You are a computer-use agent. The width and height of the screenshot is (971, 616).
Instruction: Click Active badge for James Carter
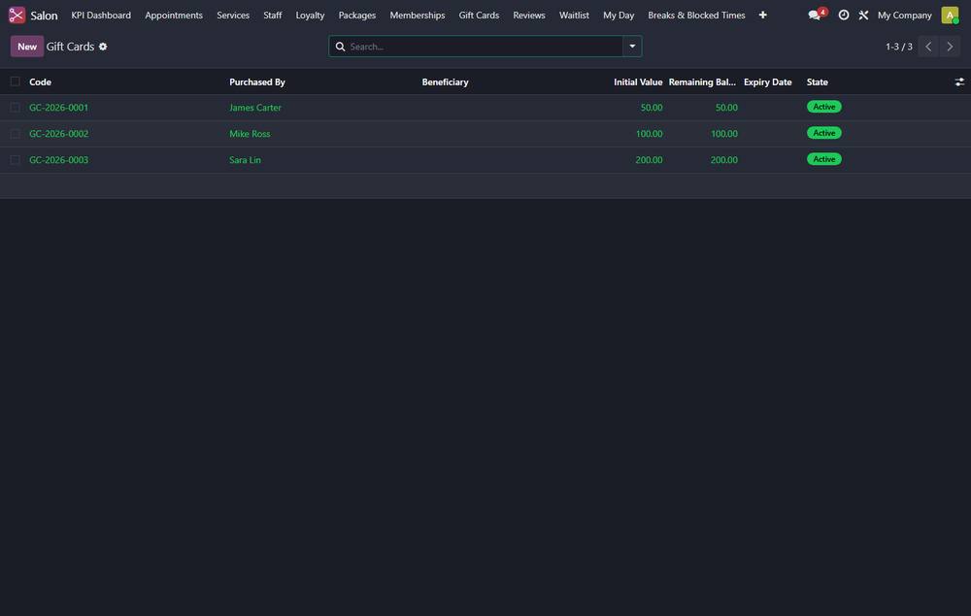pos(823,107)
